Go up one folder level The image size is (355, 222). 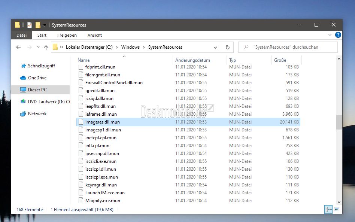tap(46, 47)
